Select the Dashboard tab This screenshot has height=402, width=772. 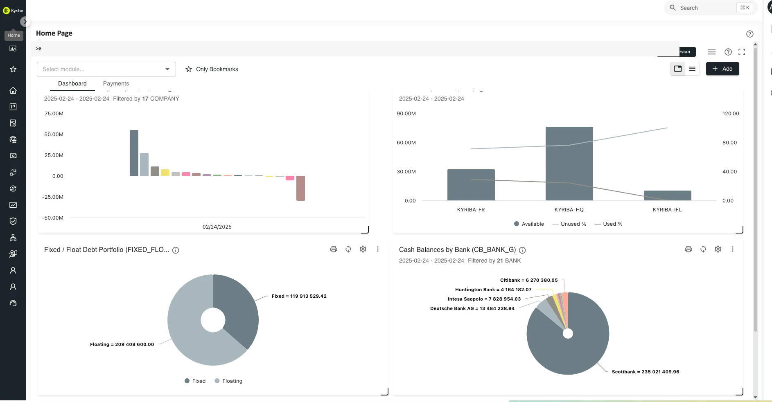(72, 83)
